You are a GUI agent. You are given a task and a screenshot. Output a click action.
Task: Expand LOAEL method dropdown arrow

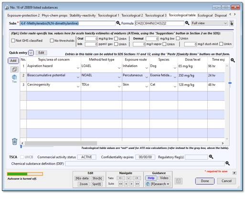click(119, 68)
